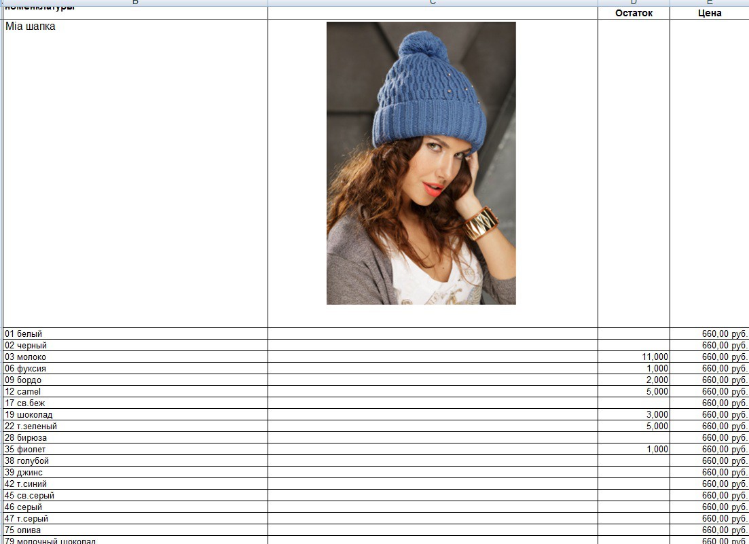Click the '47 т.серый' row label
This screenshot has width=749, height=544.
tap(26, 519)
